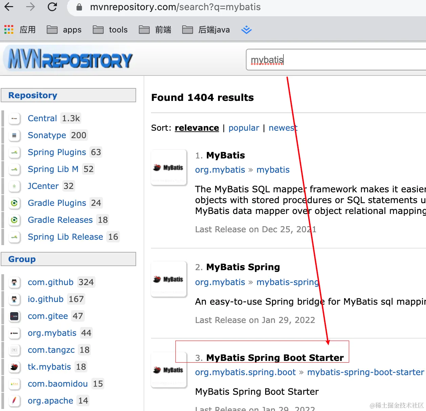Filter by Gradle Plugins link
This screenshot has width=426, height=411.
(x=57, y=203)
